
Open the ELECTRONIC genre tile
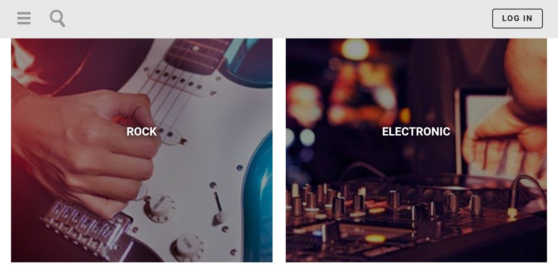pos(416,150)
